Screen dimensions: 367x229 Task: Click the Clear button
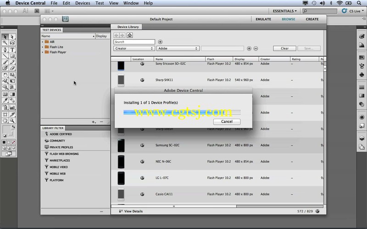284,49
